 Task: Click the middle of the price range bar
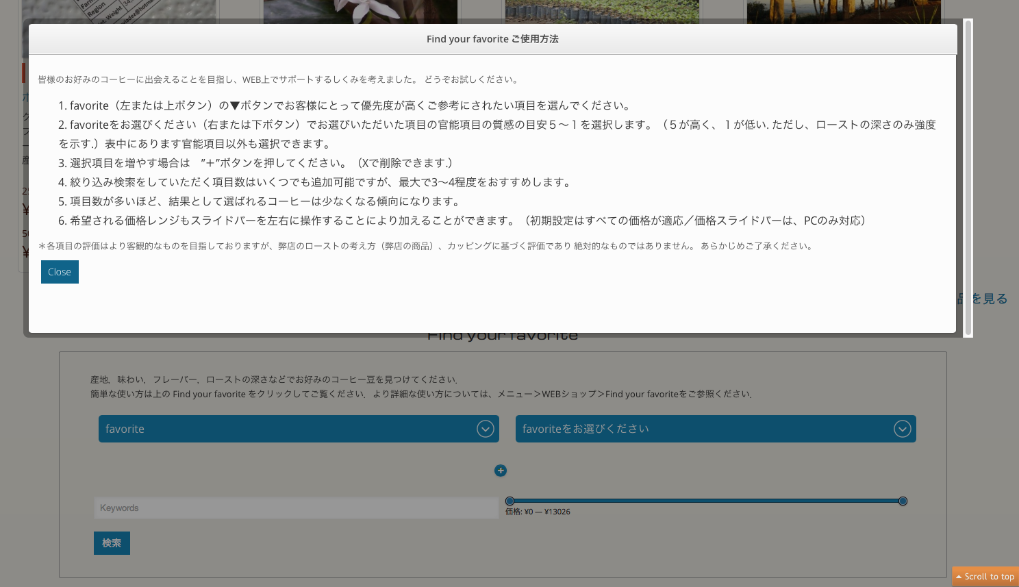click(x=706, y=501)
